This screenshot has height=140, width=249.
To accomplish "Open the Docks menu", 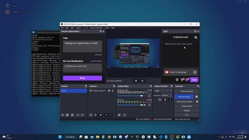I will pos(79,28).
